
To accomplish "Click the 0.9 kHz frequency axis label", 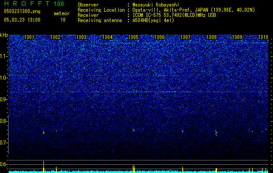I will [4, 99].
